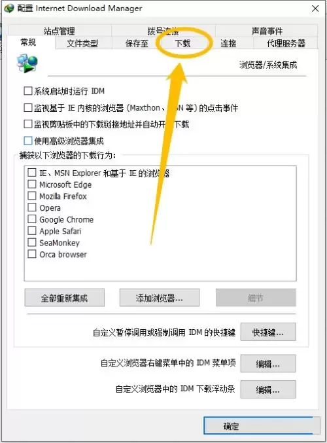Click the IDM globe icon in title bar
The image size is (327, 443).
(9, 9)
